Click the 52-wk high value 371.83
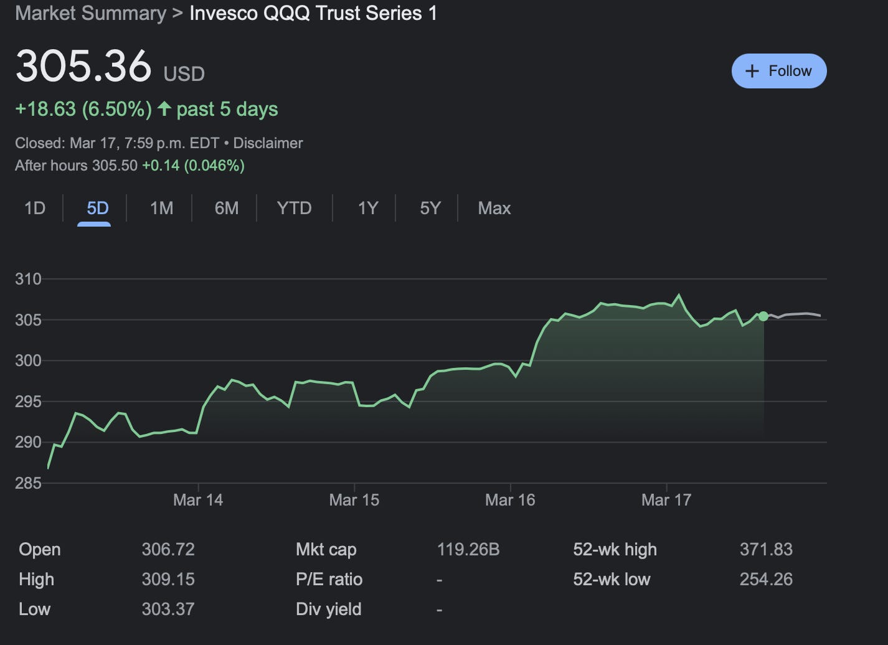888x645 pixels. (x=766, y=550)
